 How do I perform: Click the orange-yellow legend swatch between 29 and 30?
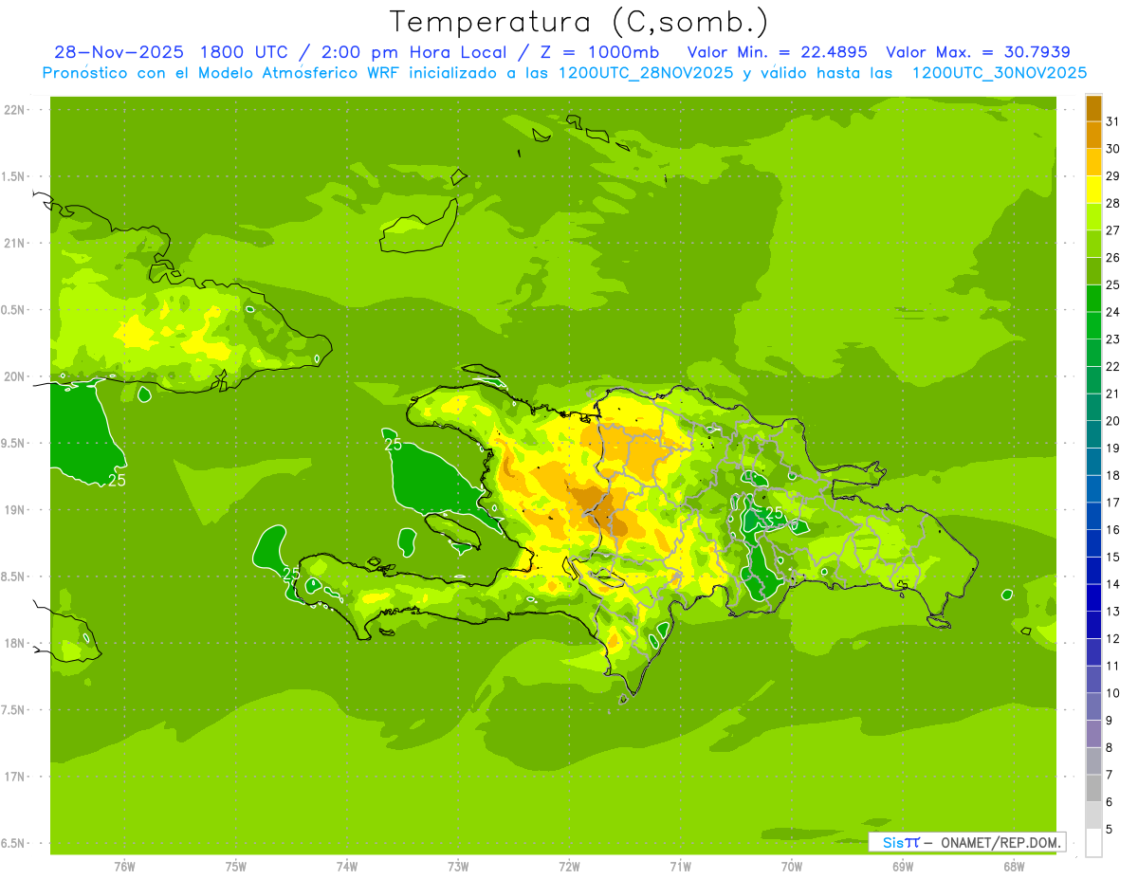tap(1093, 162)
